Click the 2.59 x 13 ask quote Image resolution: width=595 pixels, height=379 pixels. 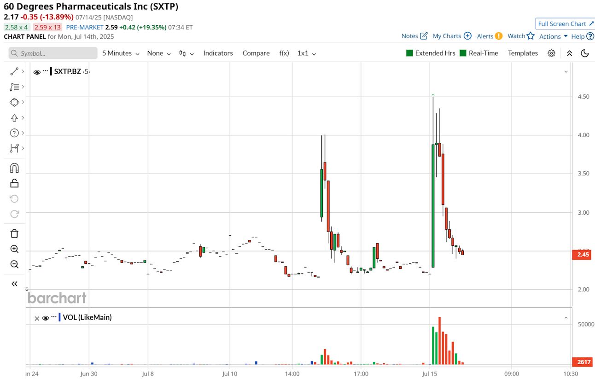pos(47,27)
